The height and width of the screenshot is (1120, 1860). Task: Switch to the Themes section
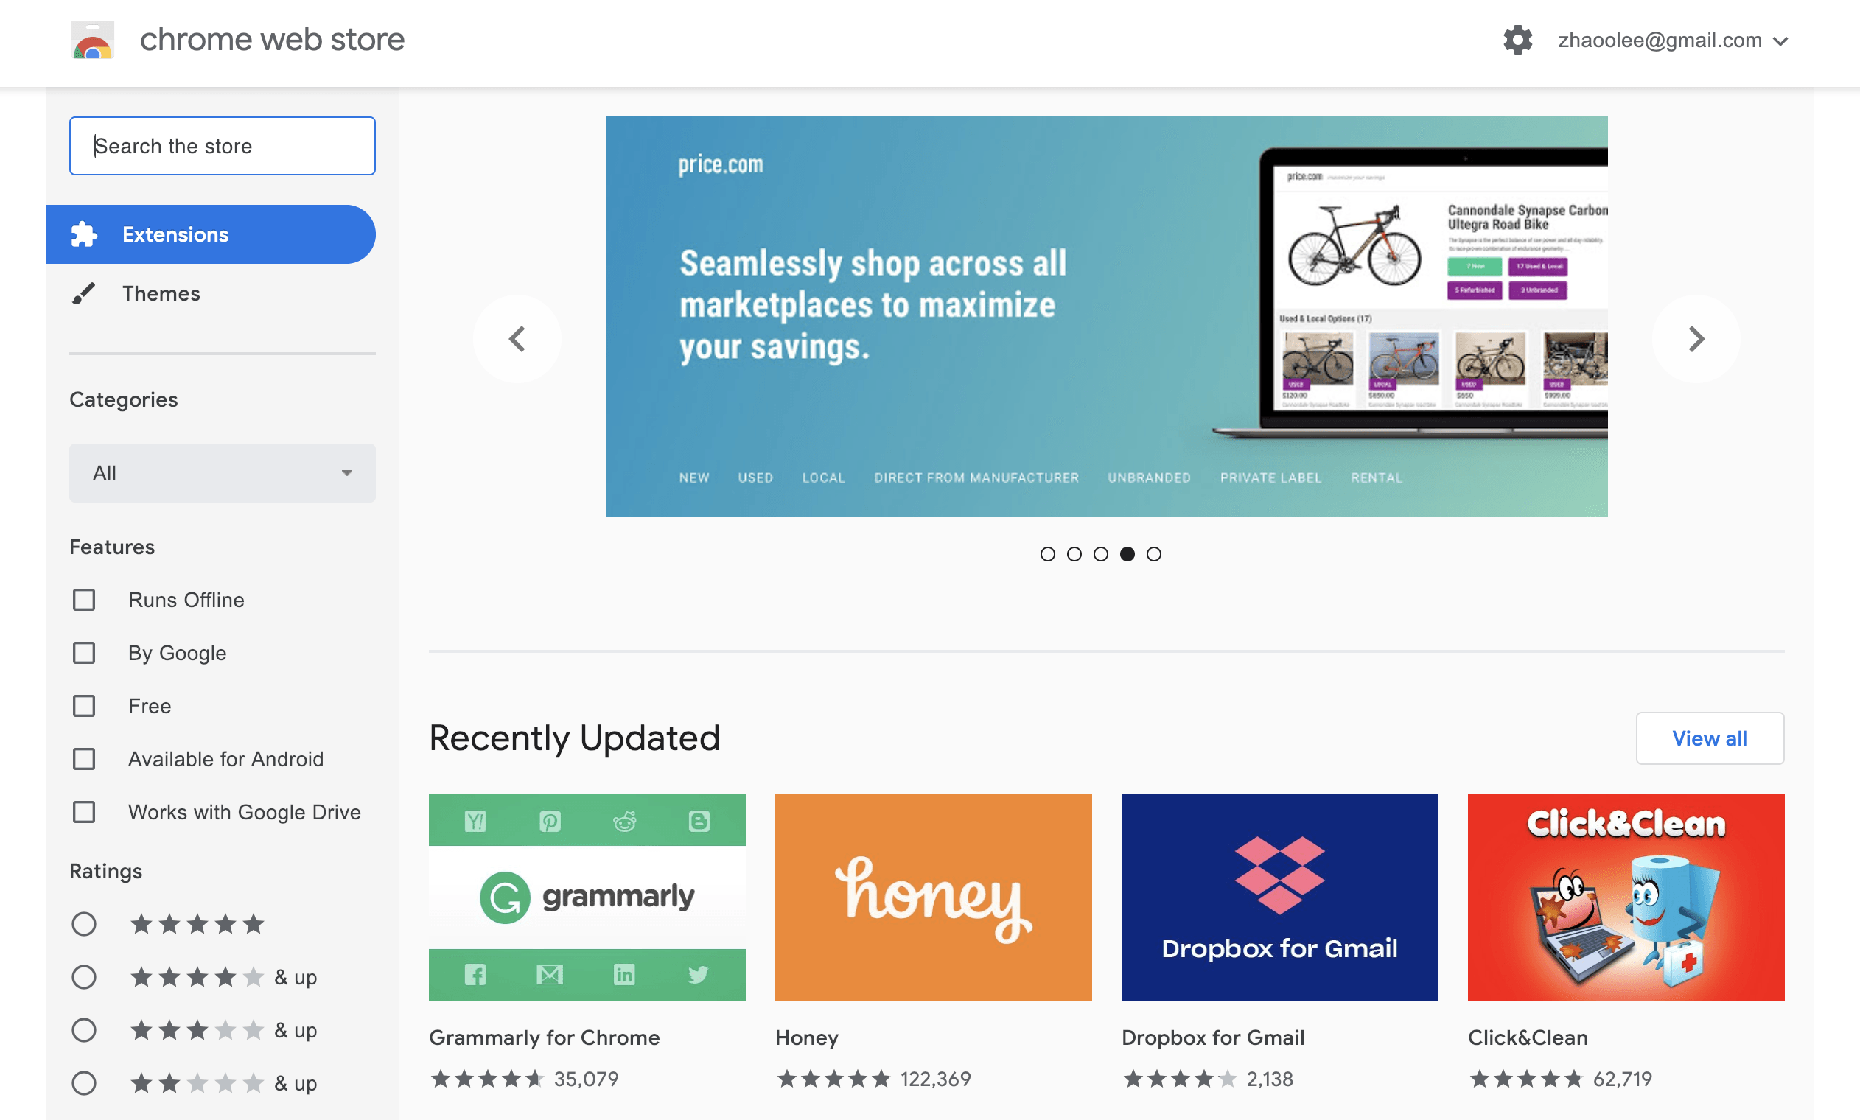[x=161, y=293]
